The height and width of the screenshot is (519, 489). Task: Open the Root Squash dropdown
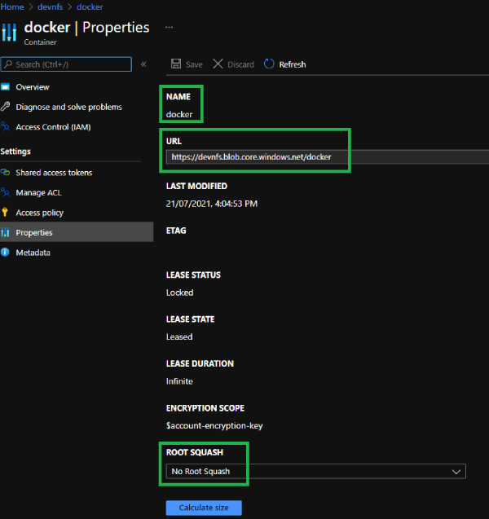tap(315, 471)
